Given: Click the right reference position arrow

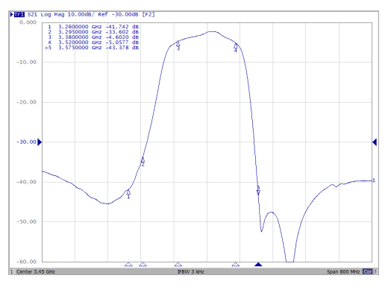Looking at the screenshot, I should (x=375, y=142).
